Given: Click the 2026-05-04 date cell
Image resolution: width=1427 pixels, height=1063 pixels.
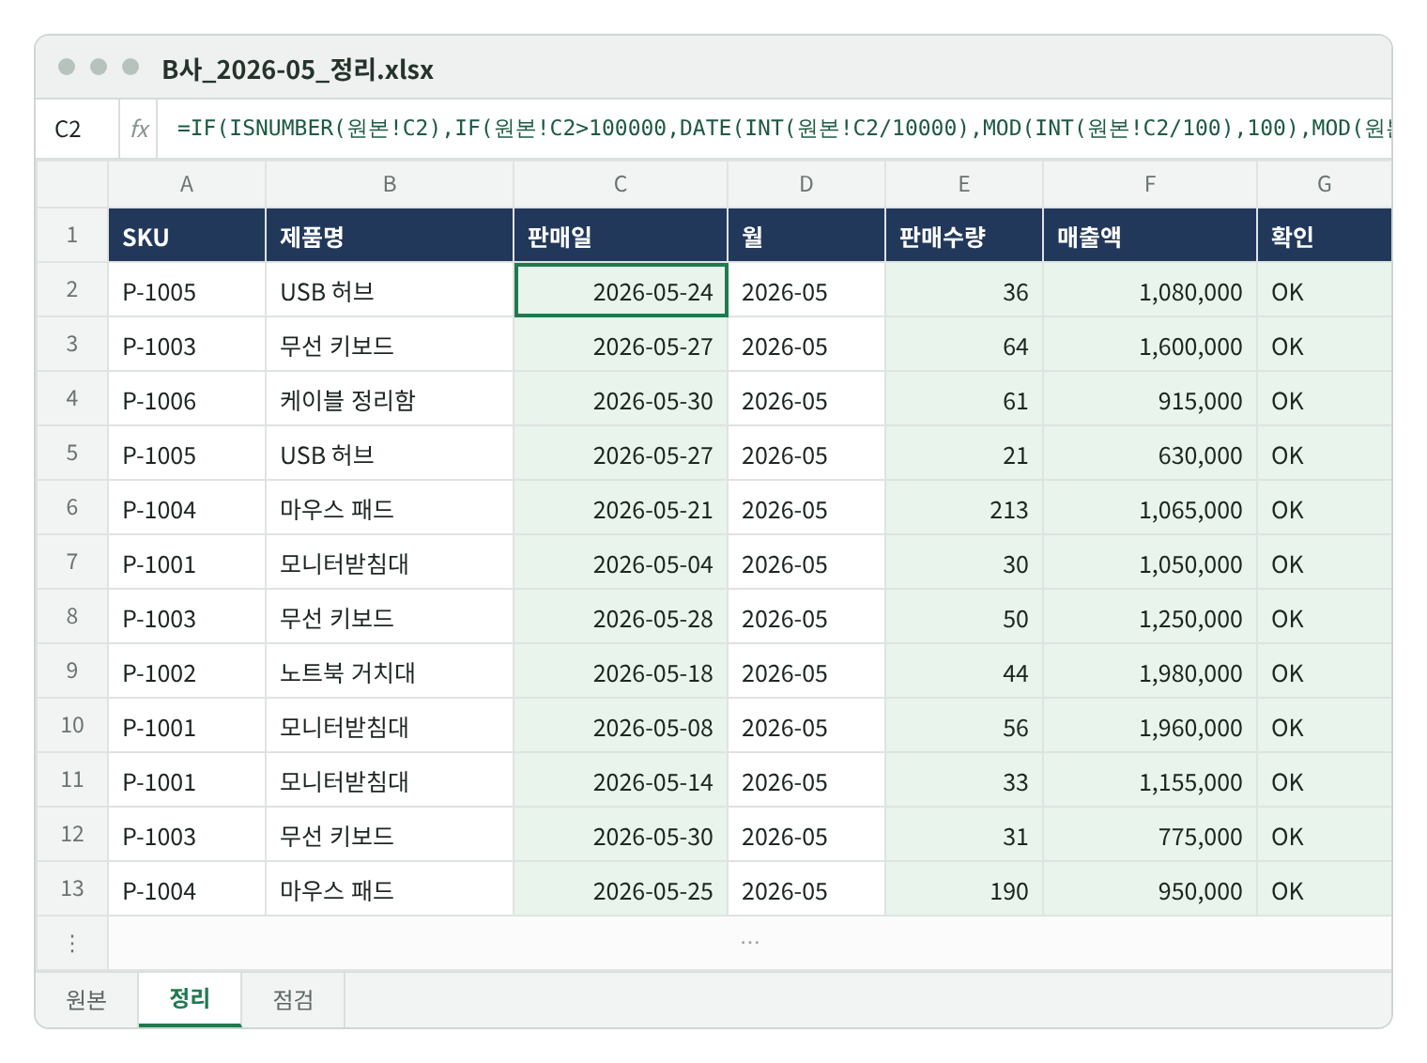Looking at the screenshot, I should 621,562.
